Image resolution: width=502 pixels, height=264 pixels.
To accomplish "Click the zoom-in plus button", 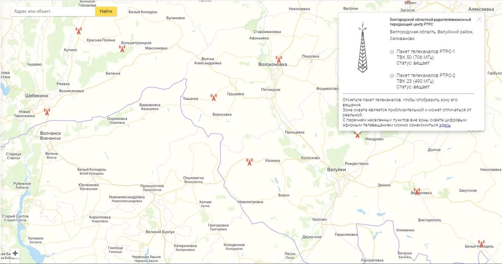I will (15, 253).
